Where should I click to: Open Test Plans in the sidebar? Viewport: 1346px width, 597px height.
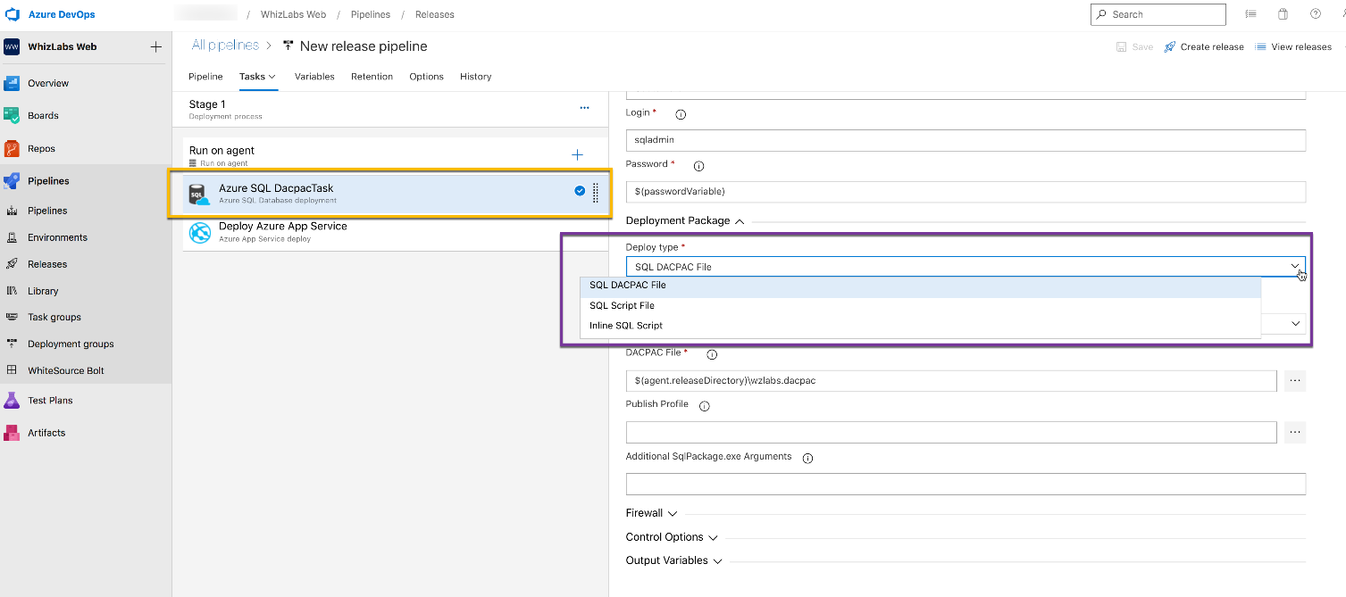[x=50, y=400]
